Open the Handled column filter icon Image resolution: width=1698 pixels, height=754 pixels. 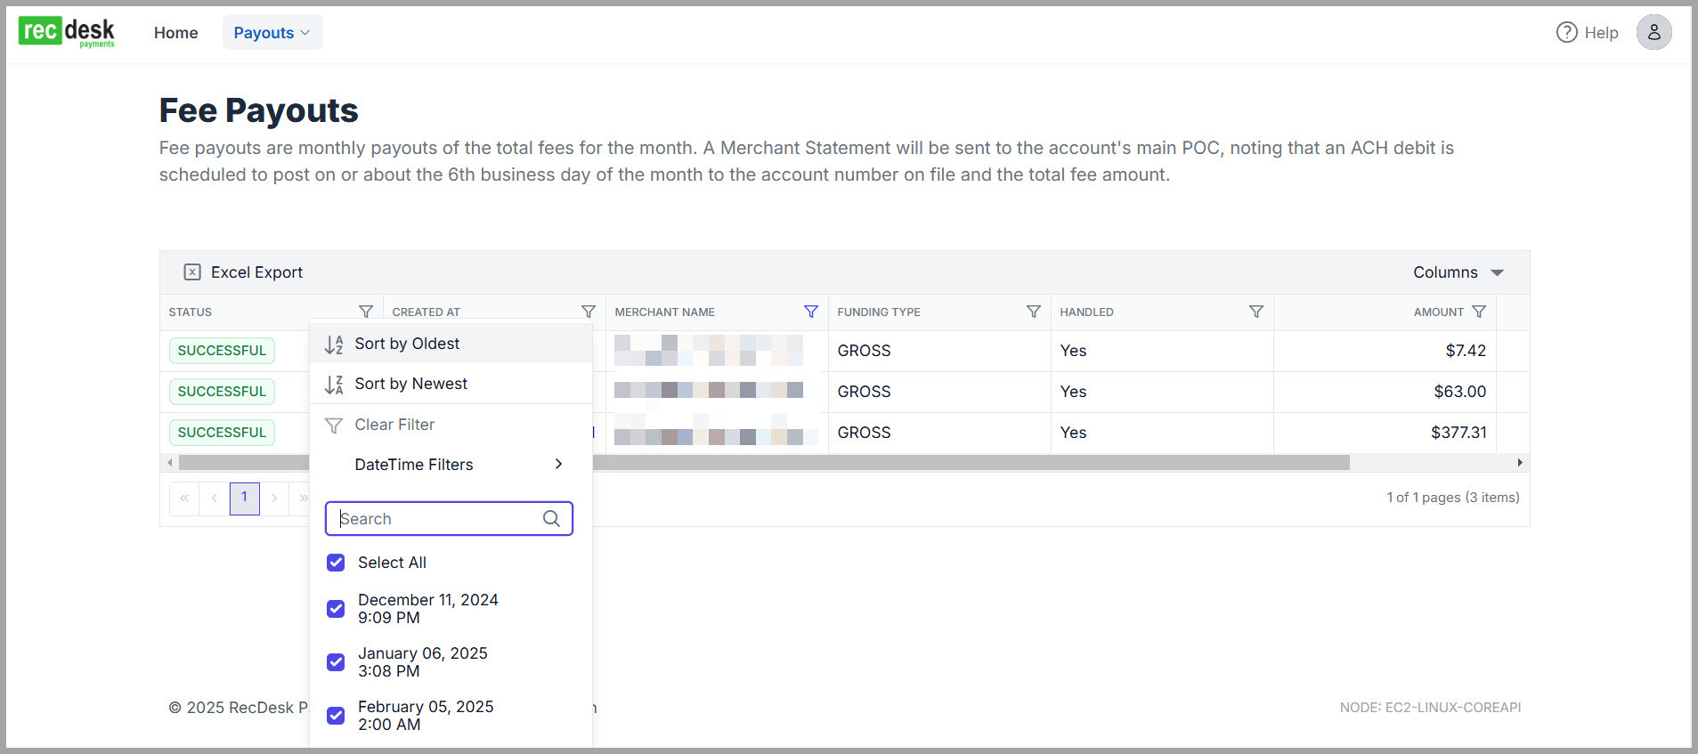[x=1255, y=312]
